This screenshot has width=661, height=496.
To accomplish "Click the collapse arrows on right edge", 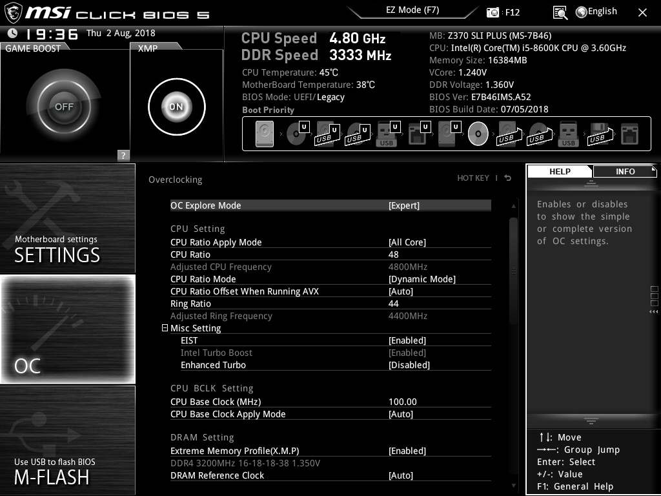I will [653, 312].
